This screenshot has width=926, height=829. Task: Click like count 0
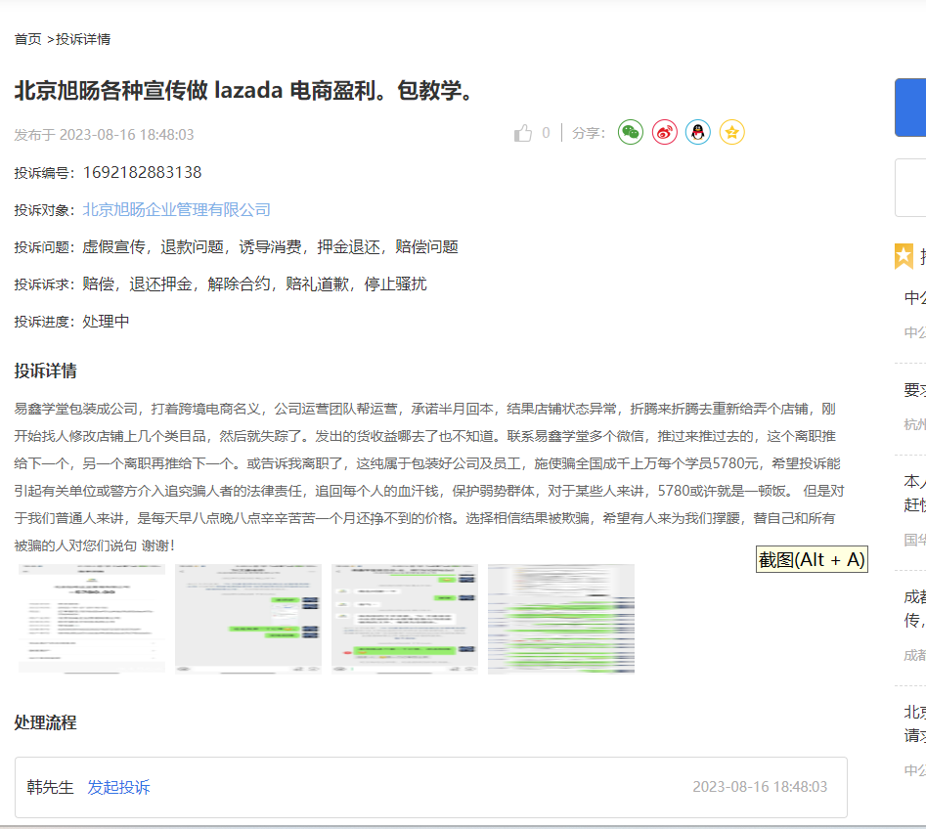pos(546,133)
